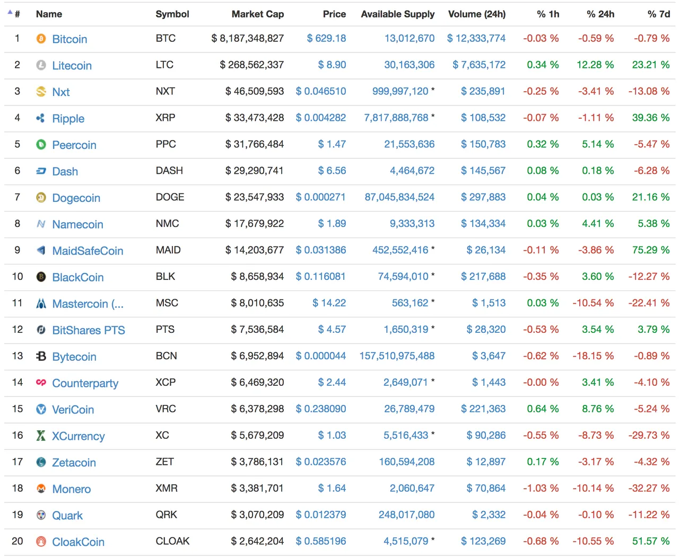Click Ripple available supply 7,817,888,768
Screen dimensions: 679x557
click(396, 118)
